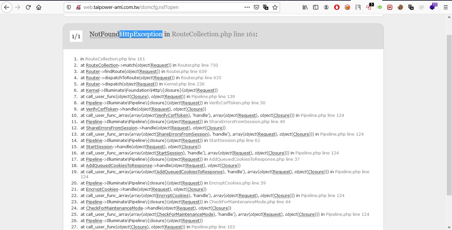Viewport: 452px width, 230px height.
Task: Save the page to Pocket
Action: tap(256, 7)
